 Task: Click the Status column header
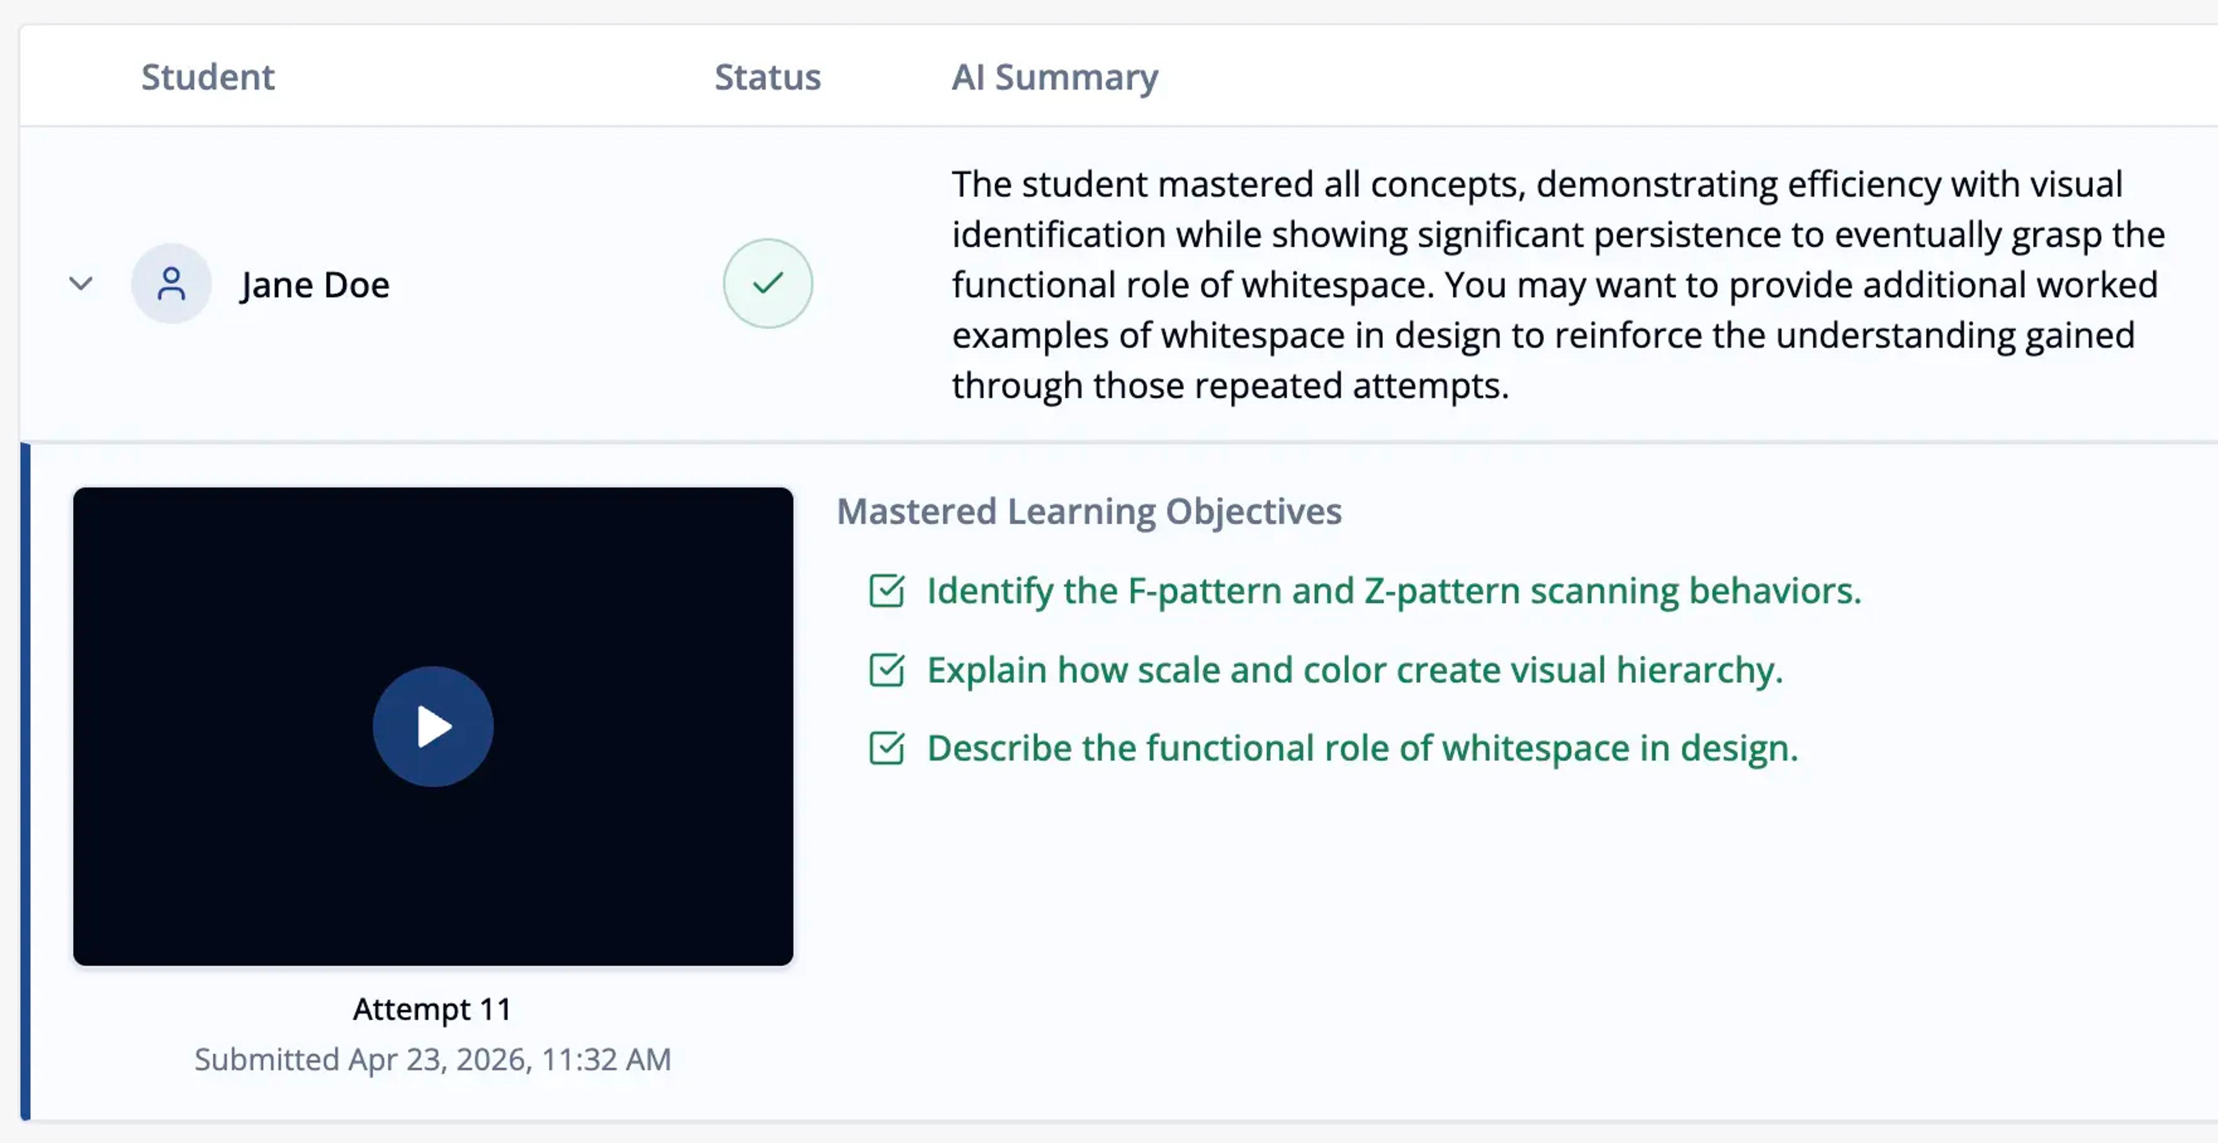point(767,77)
